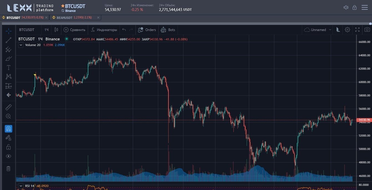The height and width of the screenshot is (190, 372).
Task: Click the Bots button
Action: click(168, 30)
